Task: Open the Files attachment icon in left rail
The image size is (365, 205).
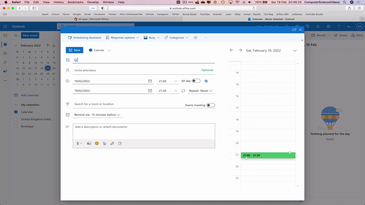Action: tap(5, 62)
